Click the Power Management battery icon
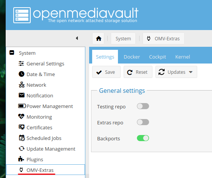The image size is (212, 178). pos(22,106)
